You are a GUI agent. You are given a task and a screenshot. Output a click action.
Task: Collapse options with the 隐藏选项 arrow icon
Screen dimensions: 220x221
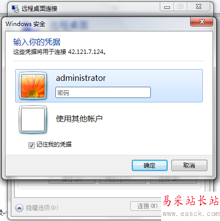19,208
